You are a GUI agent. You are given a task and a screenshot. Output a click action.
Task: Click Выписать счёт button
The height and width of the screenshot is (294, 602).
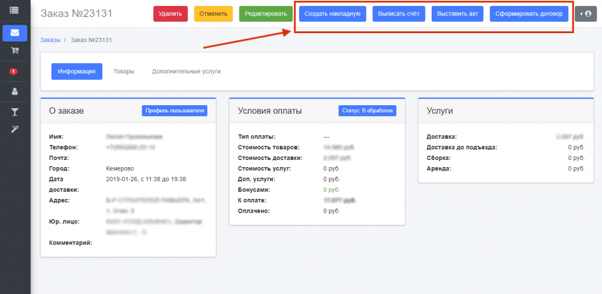[x=399, y=14]
